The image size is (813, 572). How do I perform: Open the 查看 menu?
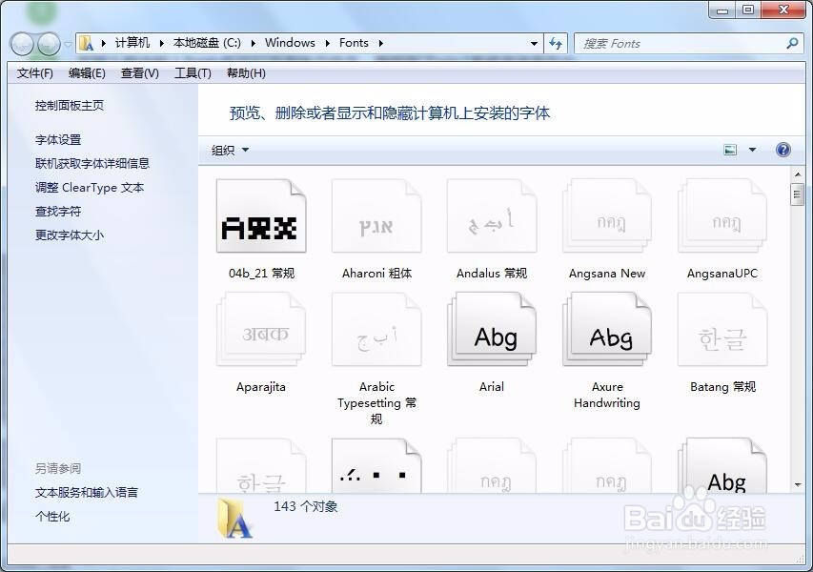point(139,73)
